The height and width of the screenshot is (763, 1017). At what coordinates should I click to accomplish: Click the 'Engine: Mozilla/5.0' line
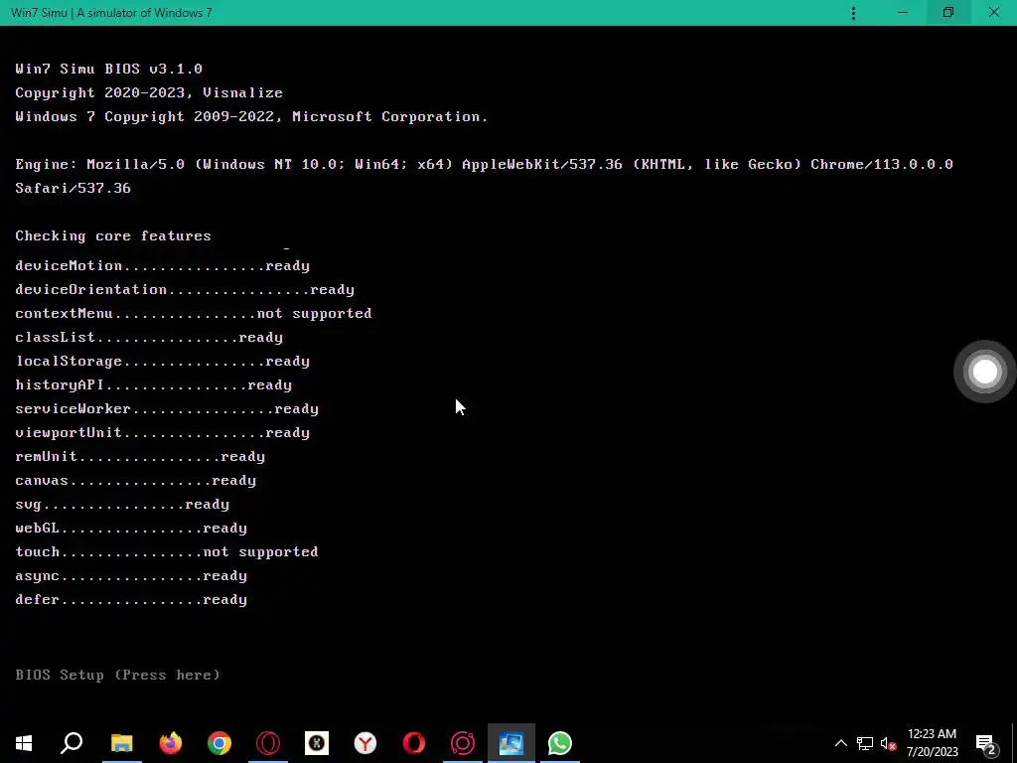pos(484,164)
